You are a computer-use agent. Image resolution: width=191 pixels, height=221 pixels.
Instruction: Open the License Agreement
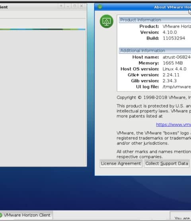[121, 164]
